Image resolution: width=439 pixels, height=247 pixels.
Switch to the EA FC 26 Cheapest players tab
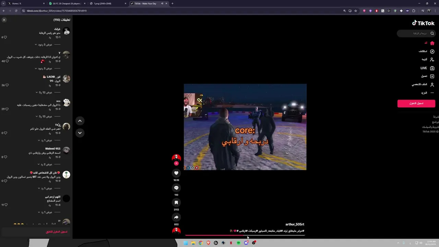pyautogui.click(x=67, y=3)
